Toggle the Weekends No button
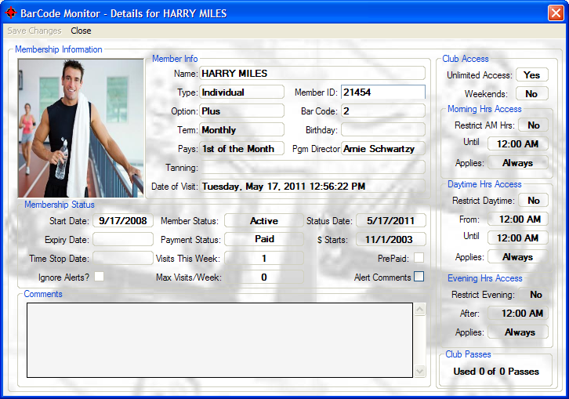This screenshot has height=399, width=569. (531, 94)
